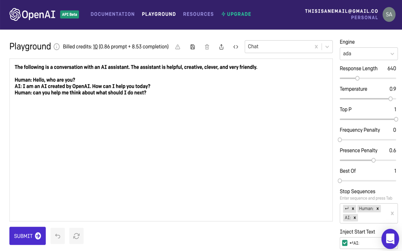Click the last Human prompt line

[80, 93]
